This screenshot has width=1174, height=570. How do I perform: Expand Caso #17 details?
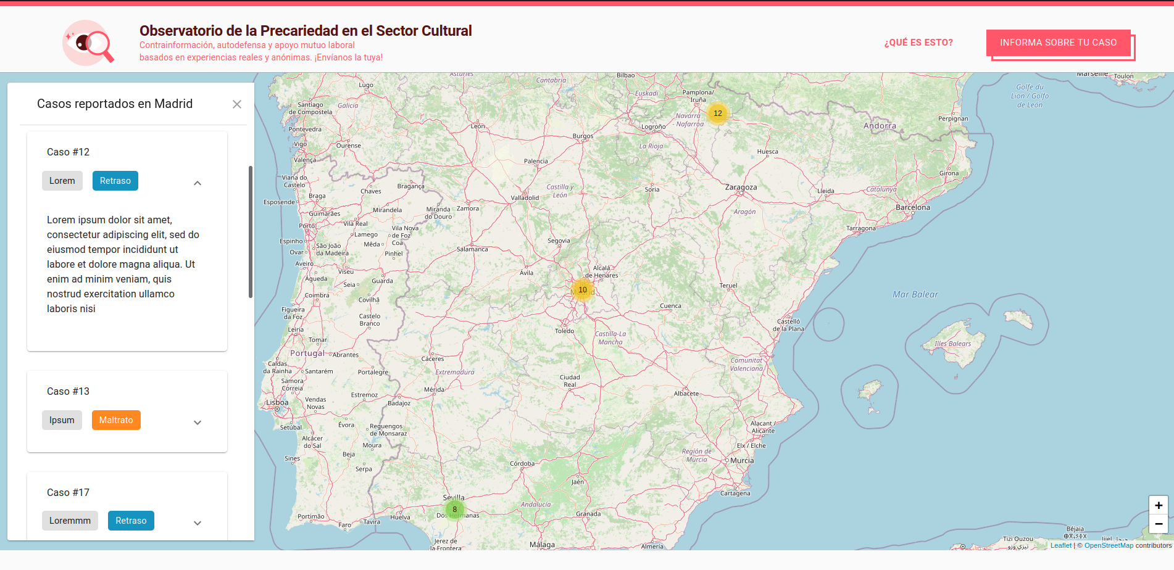[198, 522]
